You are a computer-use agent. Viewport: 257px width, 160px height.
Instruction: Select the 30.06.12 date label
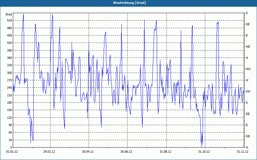coord(126,152)
